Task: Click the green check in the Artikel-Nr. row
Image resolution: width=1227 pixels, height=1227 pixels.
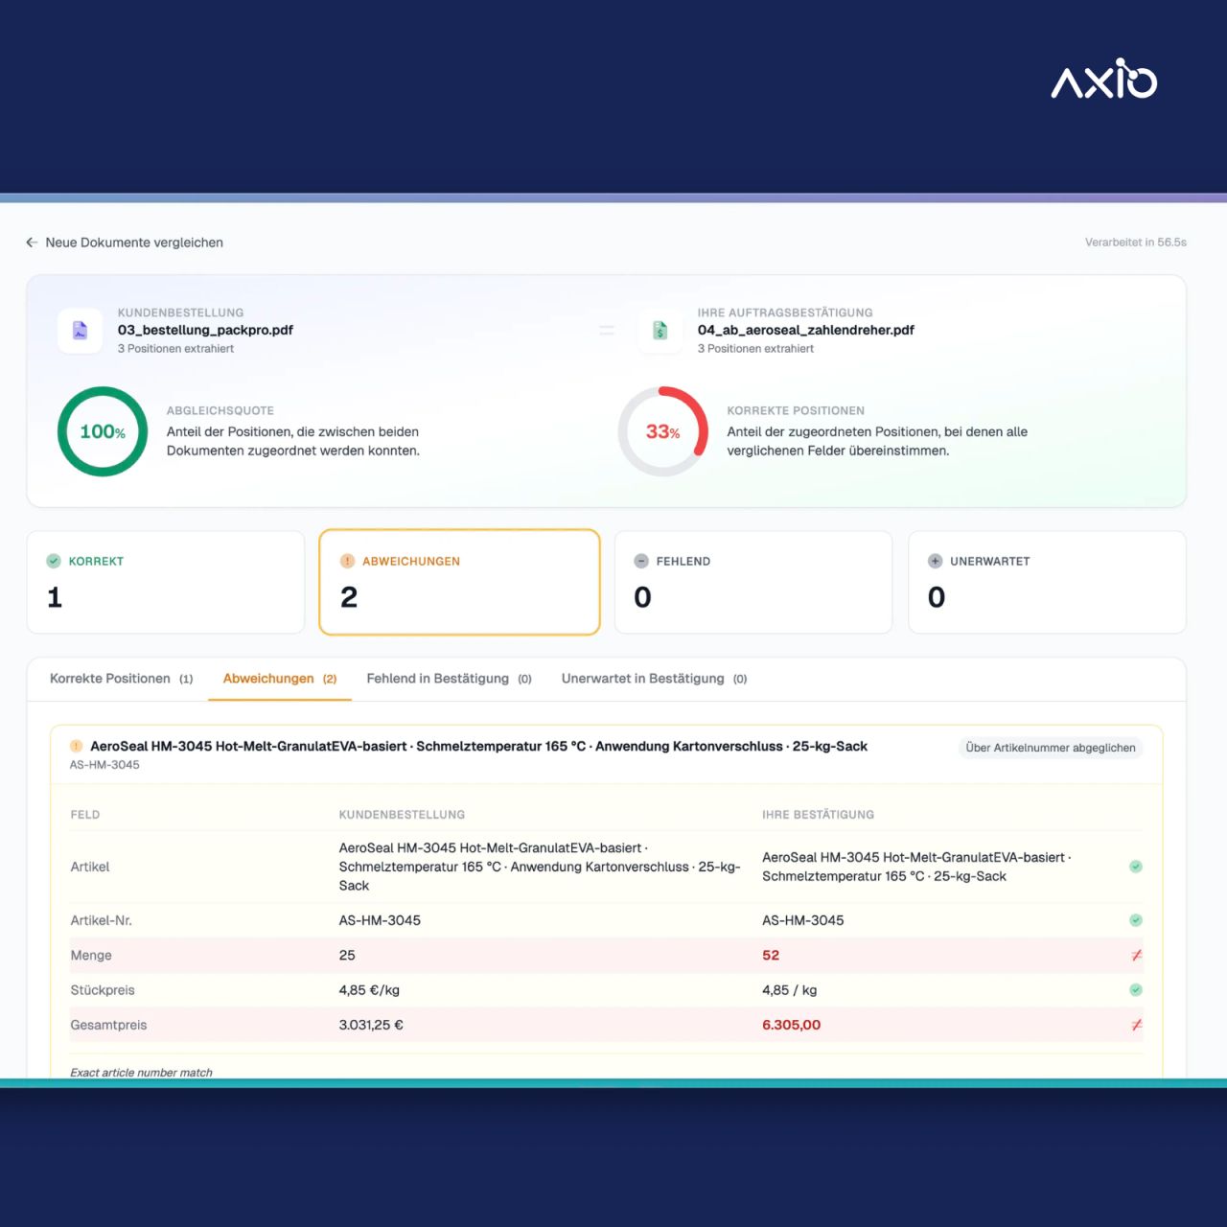Action: tap(1136, 920)
